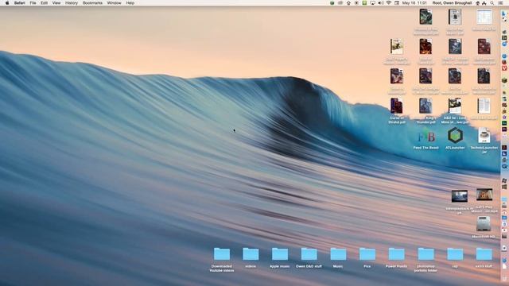This screenshot has width=509, height=286.
Task: Open Spotlight search magnifier
Action: (x=492, y=3)
